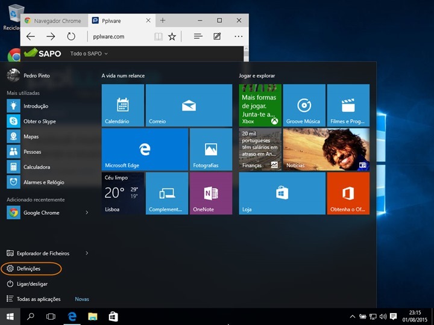Launch the Microsoft Edge tile
The height and width of the screenshot is (325, 434).
click(145, 149)
